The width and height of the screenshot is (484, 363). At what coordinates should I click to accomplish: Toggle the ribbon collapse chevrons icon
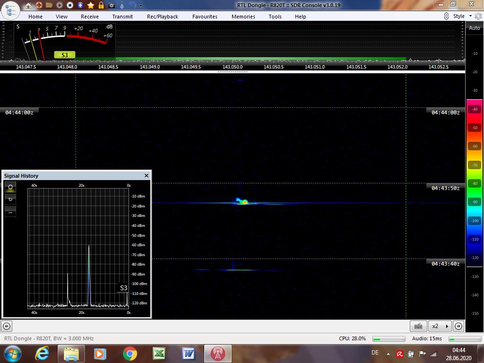tap(446, 17)
